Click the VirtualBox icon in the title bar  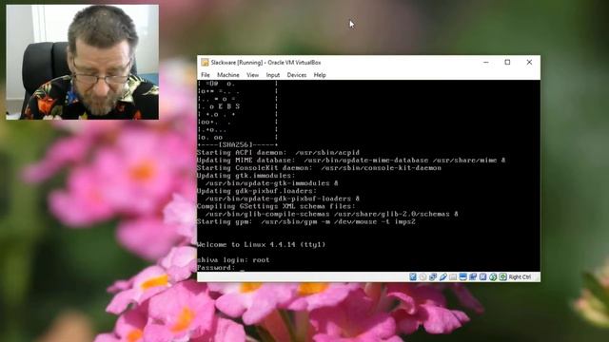coord(205,63)
